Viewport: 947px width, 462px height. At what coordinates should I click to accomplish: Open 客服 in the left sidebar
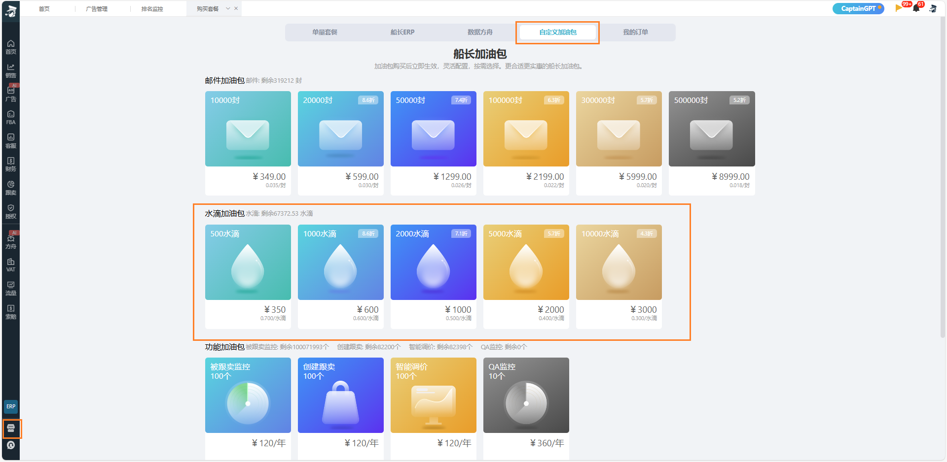tap(11, 141)
